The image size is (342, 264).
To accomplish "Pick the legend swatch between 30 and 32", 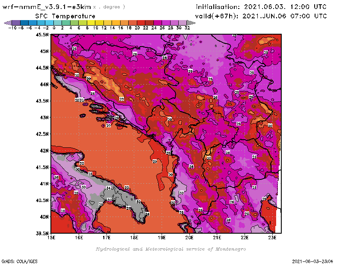I will coord(183,23).
